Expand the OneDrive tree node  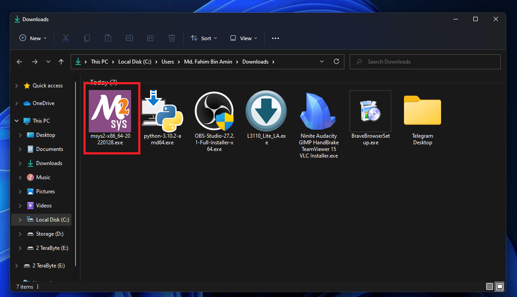(16, 103)
